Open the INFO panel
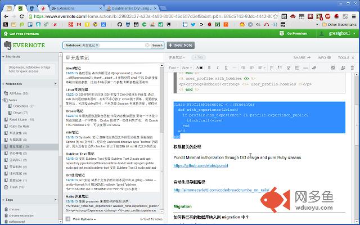 pos(324,57)
